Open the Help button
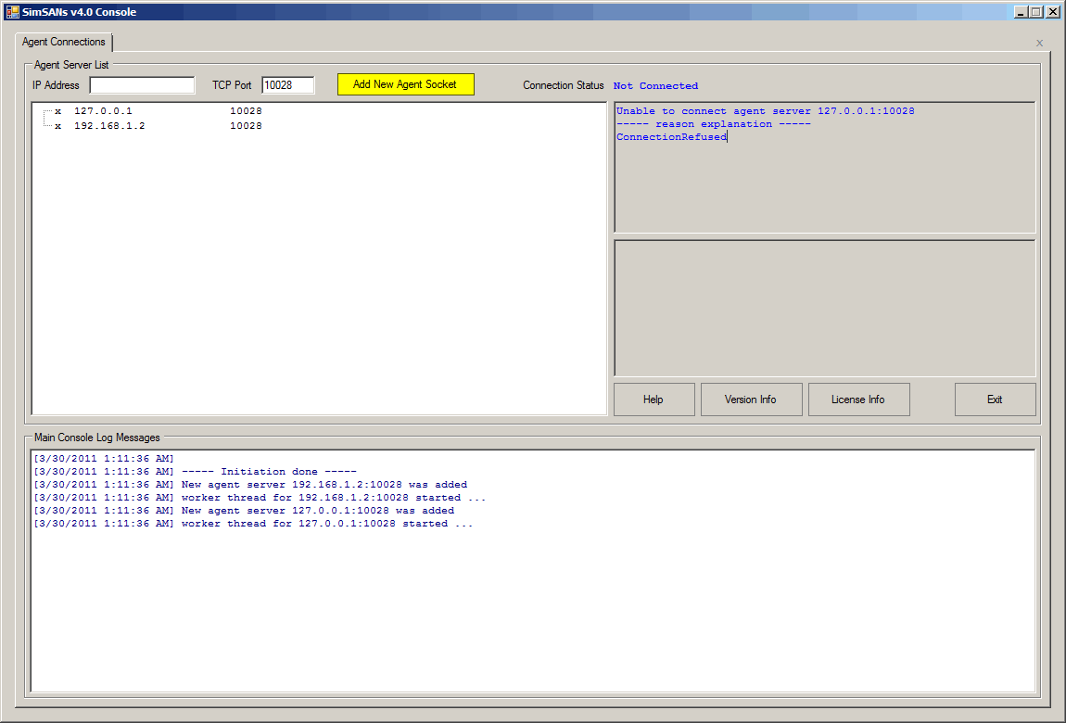Screen dimensions: 1066x723 654,400
